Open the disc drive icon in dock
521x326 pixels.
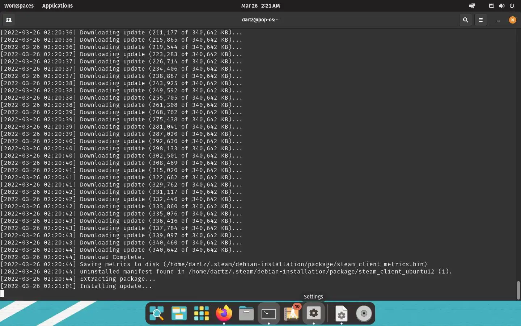pyautogui.click(x=364, y=313)
